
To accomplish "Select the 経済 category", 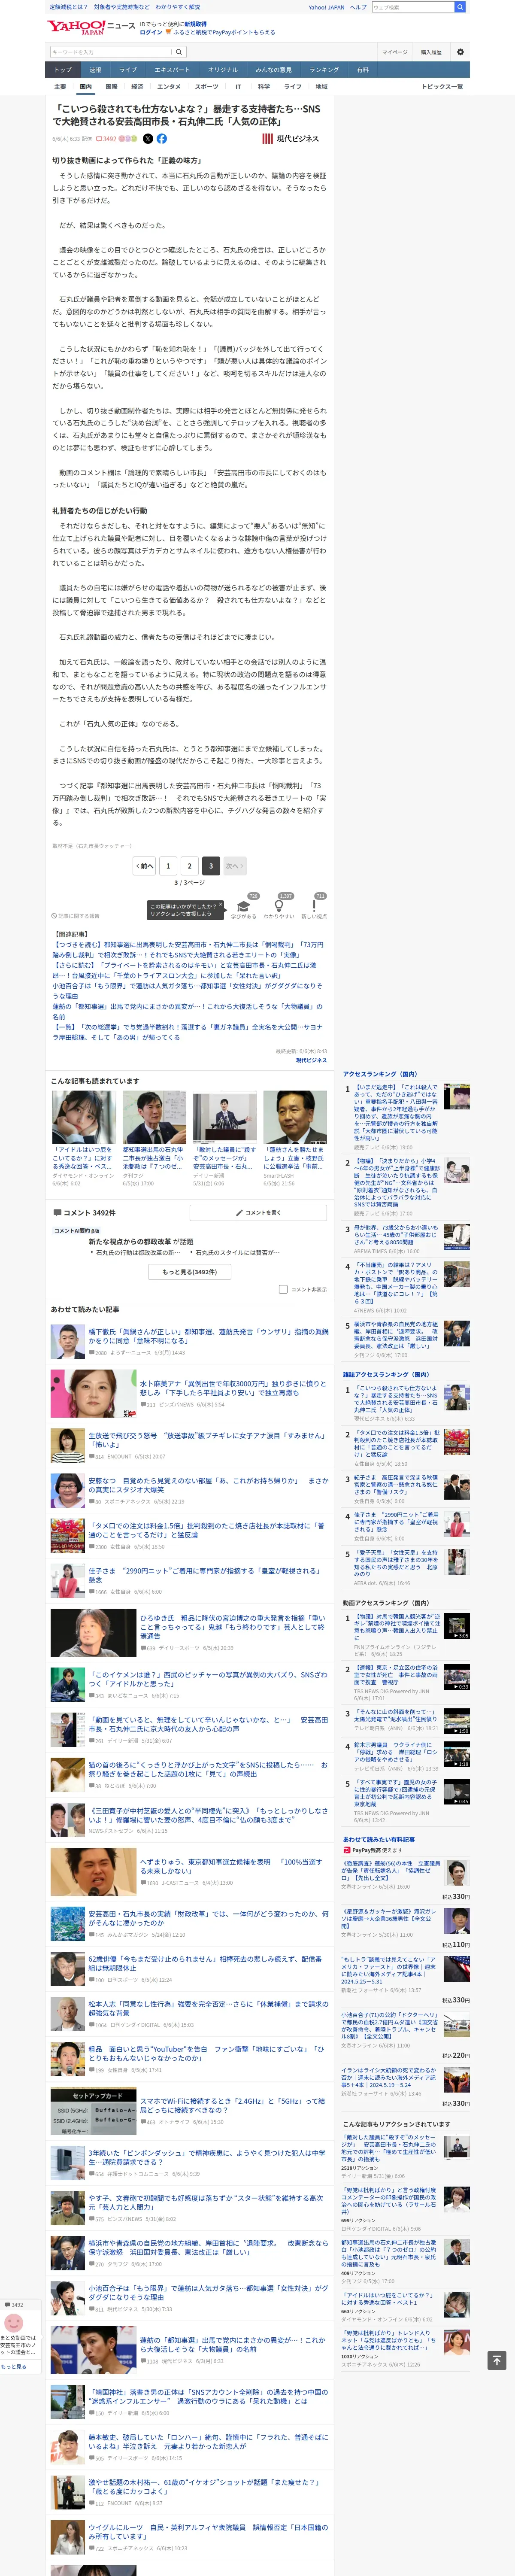I will pyautogui.click(x=137, y=87).
